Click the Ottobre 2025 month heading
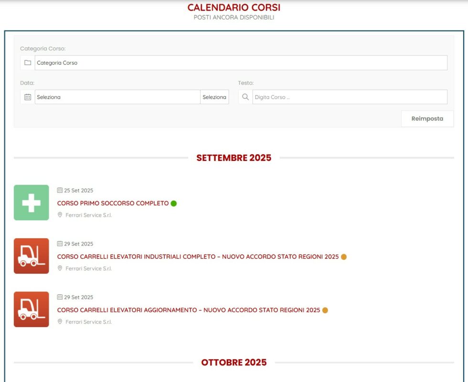Viewport: 468px width, 382px height. pos(234,362)
